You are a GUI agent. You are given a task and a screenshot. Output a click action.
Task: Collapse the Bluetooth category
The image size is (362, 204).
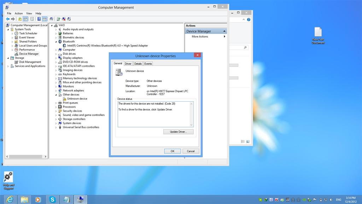[56, 42]
